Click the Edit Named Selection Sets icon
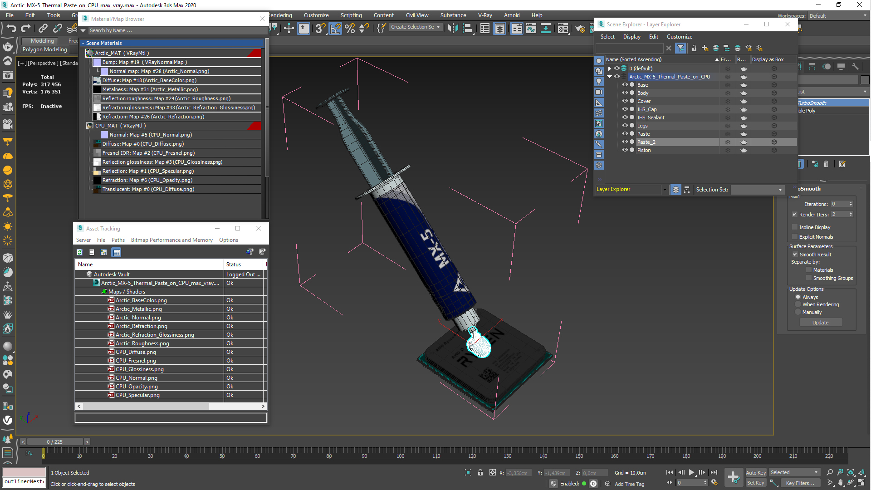The width and height of the screenshot is (871, 490). [x=382, y=29]
